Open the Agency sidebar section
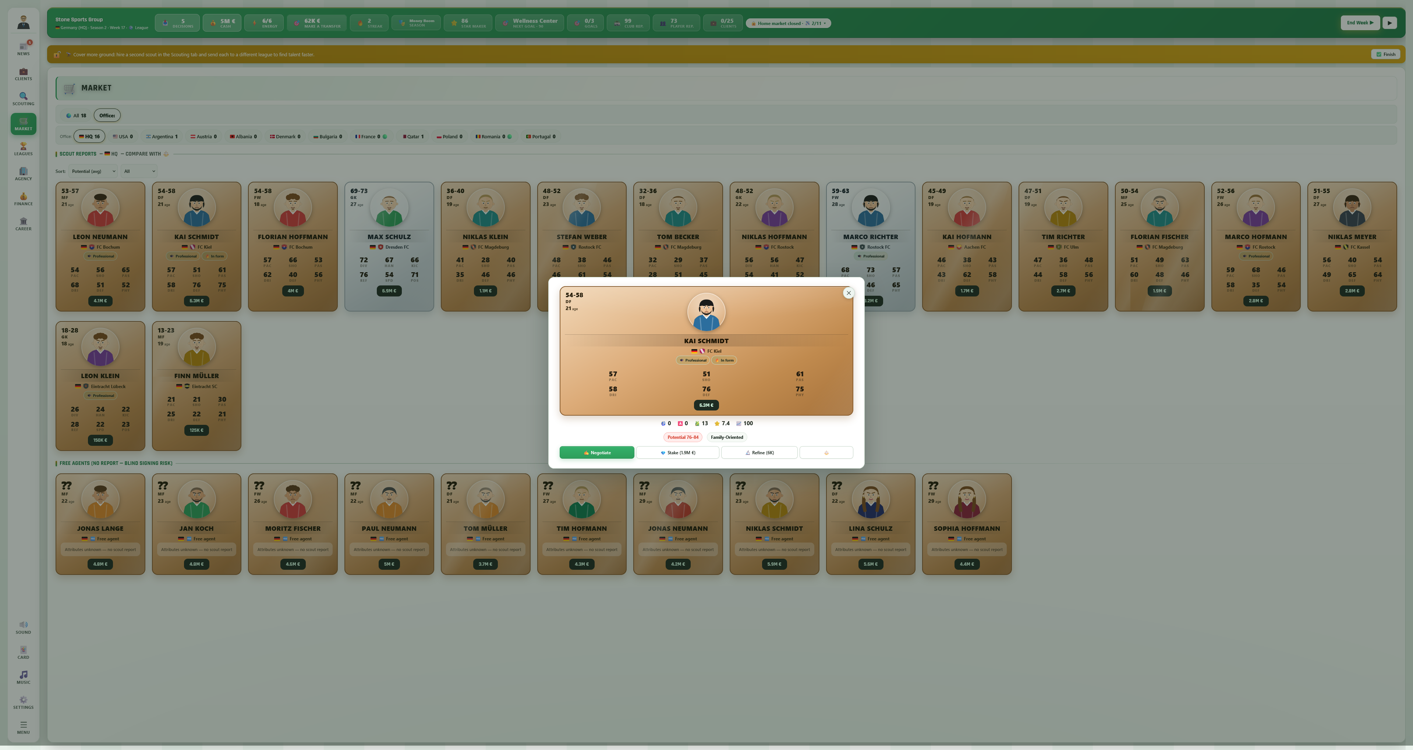The image size is (1413, 750). (23, 174)
